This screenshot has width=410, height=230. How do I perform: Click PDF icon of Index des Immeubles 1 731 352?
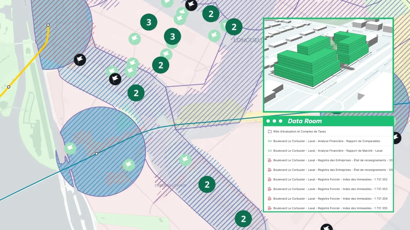click(x=270, y=179)
